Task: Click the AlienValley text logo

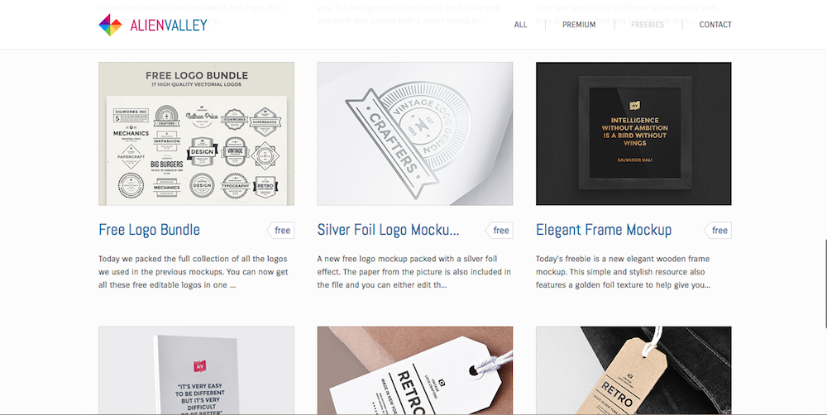Action: 168,25
